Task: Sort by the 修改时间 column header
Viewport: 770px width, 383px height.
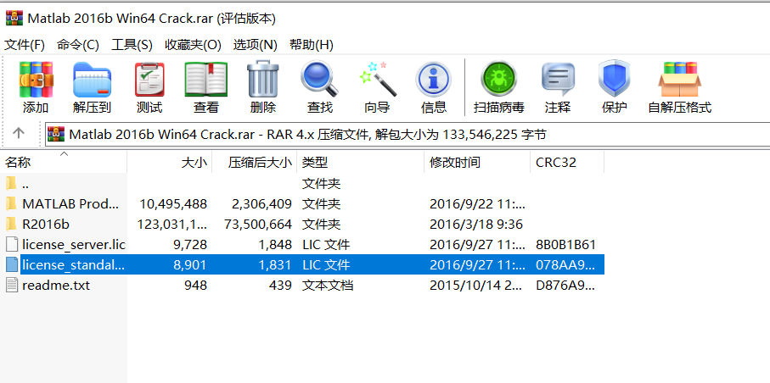Action: (x=477, y=163)
